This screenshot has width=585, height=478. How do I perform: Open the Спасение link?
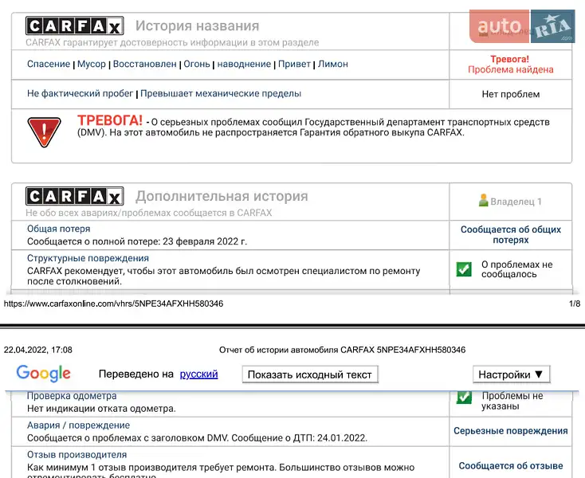pyautogui.click(x=49, y=64)
